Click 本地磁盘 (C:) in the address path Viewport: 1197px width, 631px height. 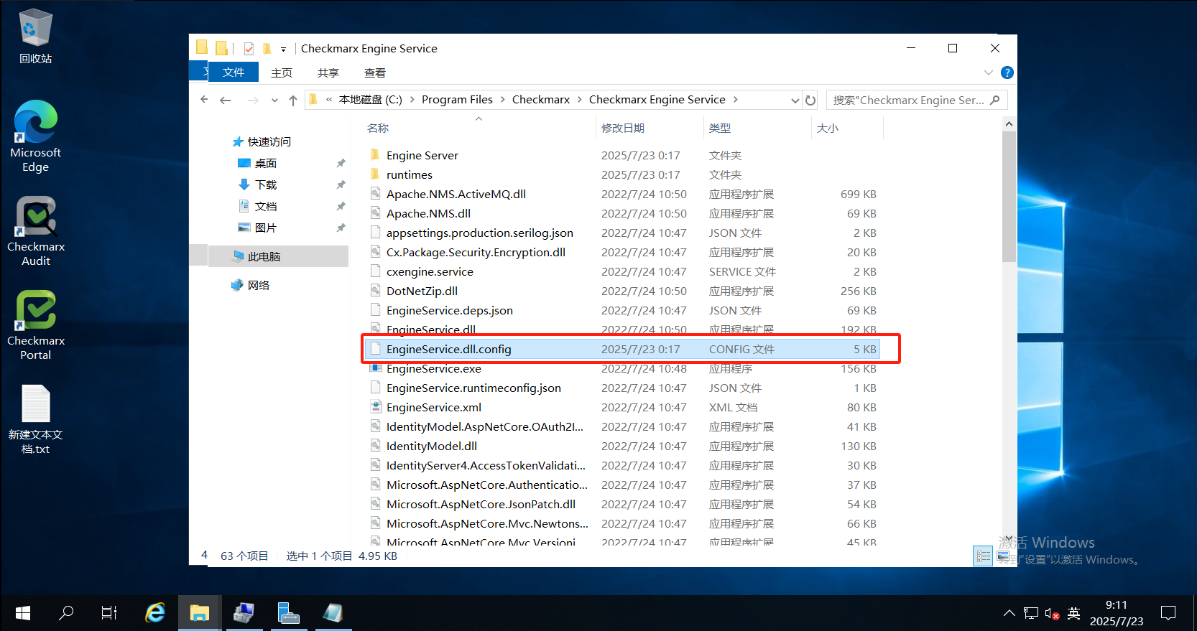pos(370,100)
